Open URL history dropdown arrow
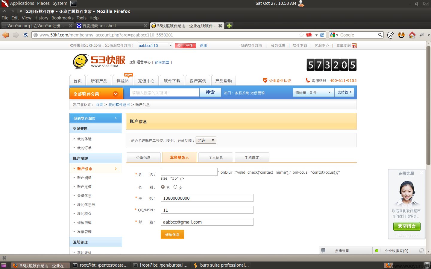This screenshot has height=269, width=431. (316, 35)
